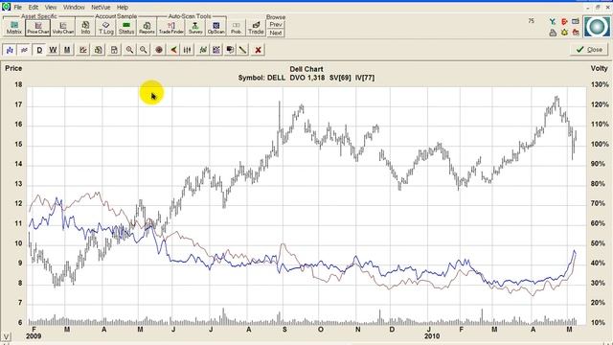This screenshot has height=345, width=613.
Task: Open the Info panel
Action: [x=85, y=28]
